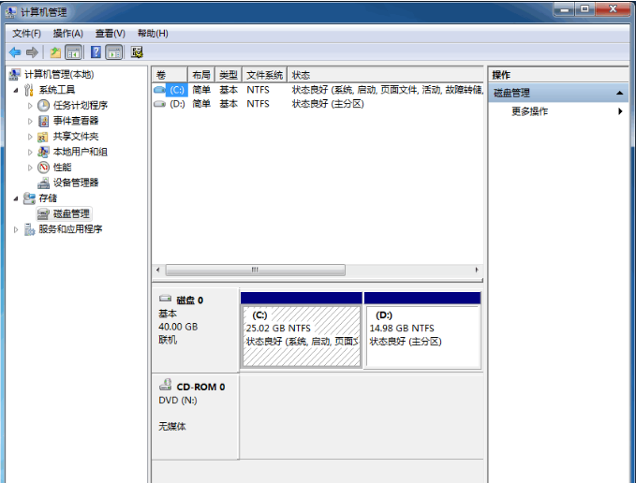
Task: Open the 操作(A) menu
Action: 67,34
